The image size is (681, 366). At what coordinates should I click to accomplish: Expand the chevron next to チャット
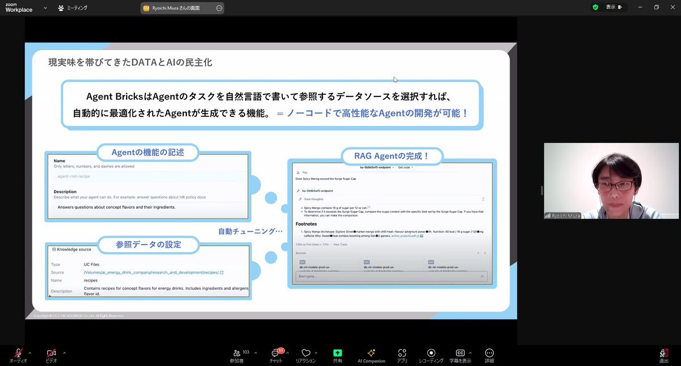pyautogui.click(x=288, y=353)
